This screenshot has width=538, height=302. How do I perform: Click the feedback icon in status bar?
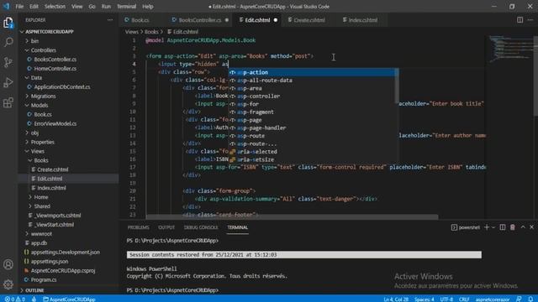[519, 299]
